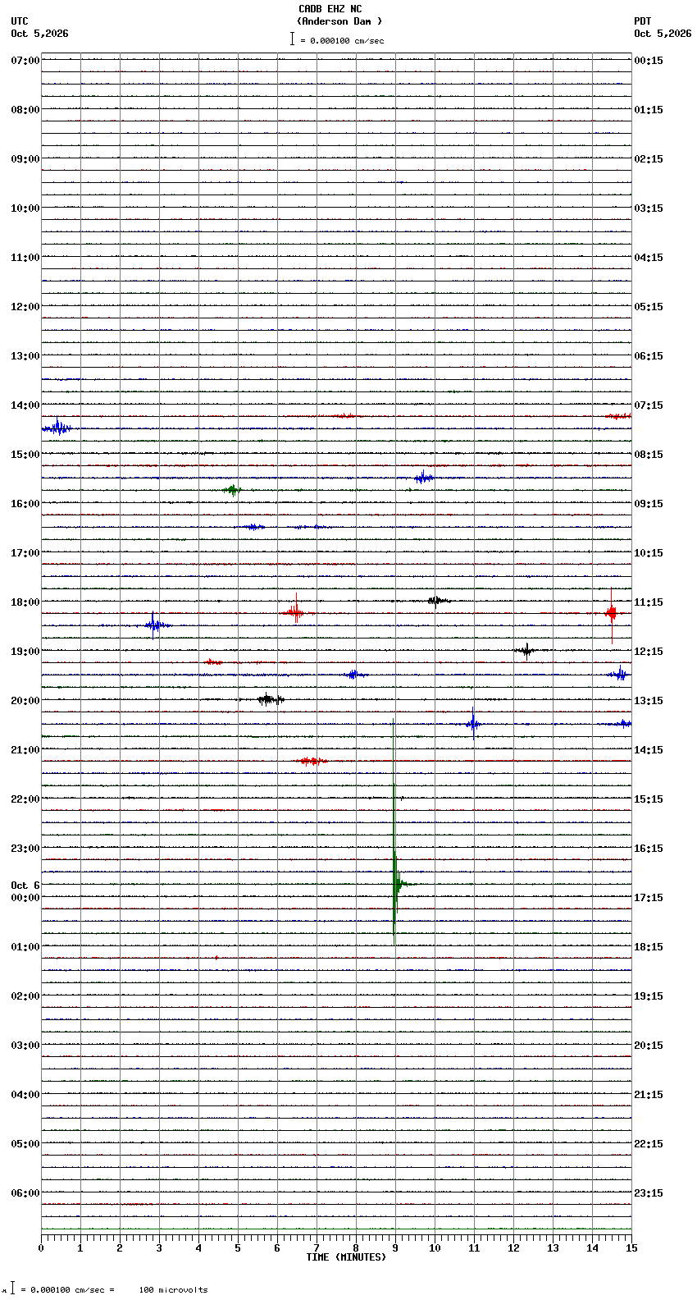The image size is (697, 1300).
Task: Click the blue event at minute 11 after 20:00
Action: [x=472, y=723]
